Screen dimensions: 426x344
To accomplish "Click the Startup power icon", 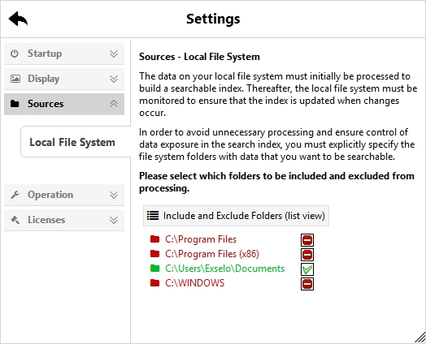I will 15,54.
